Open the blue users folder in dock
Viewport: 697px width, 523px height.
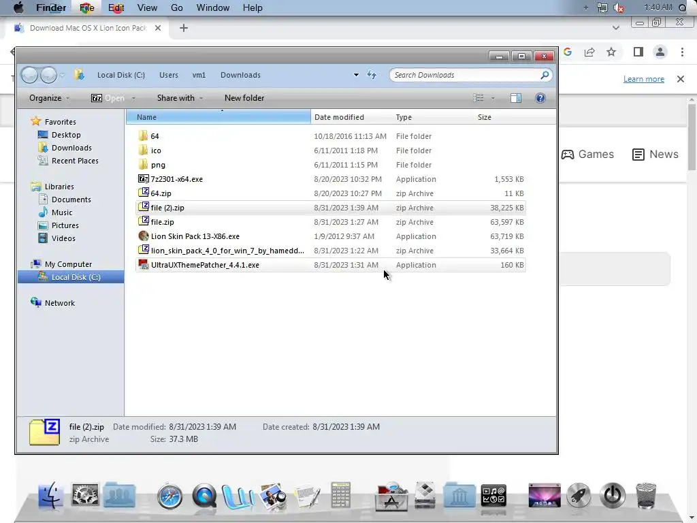tap(119, 494)
